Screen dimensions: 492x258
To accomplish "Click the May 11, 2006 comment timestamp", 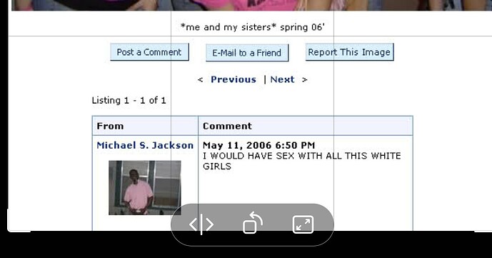I will pos(259,145).
